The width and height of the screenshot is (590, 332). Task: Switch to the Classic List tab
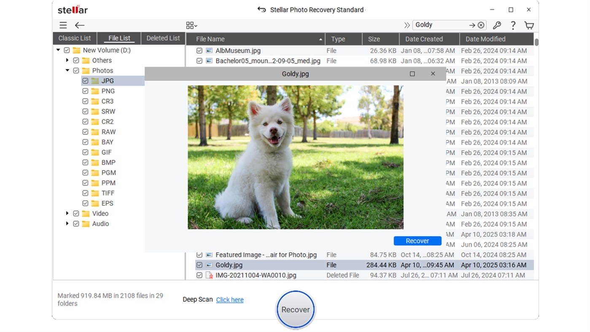74,38
